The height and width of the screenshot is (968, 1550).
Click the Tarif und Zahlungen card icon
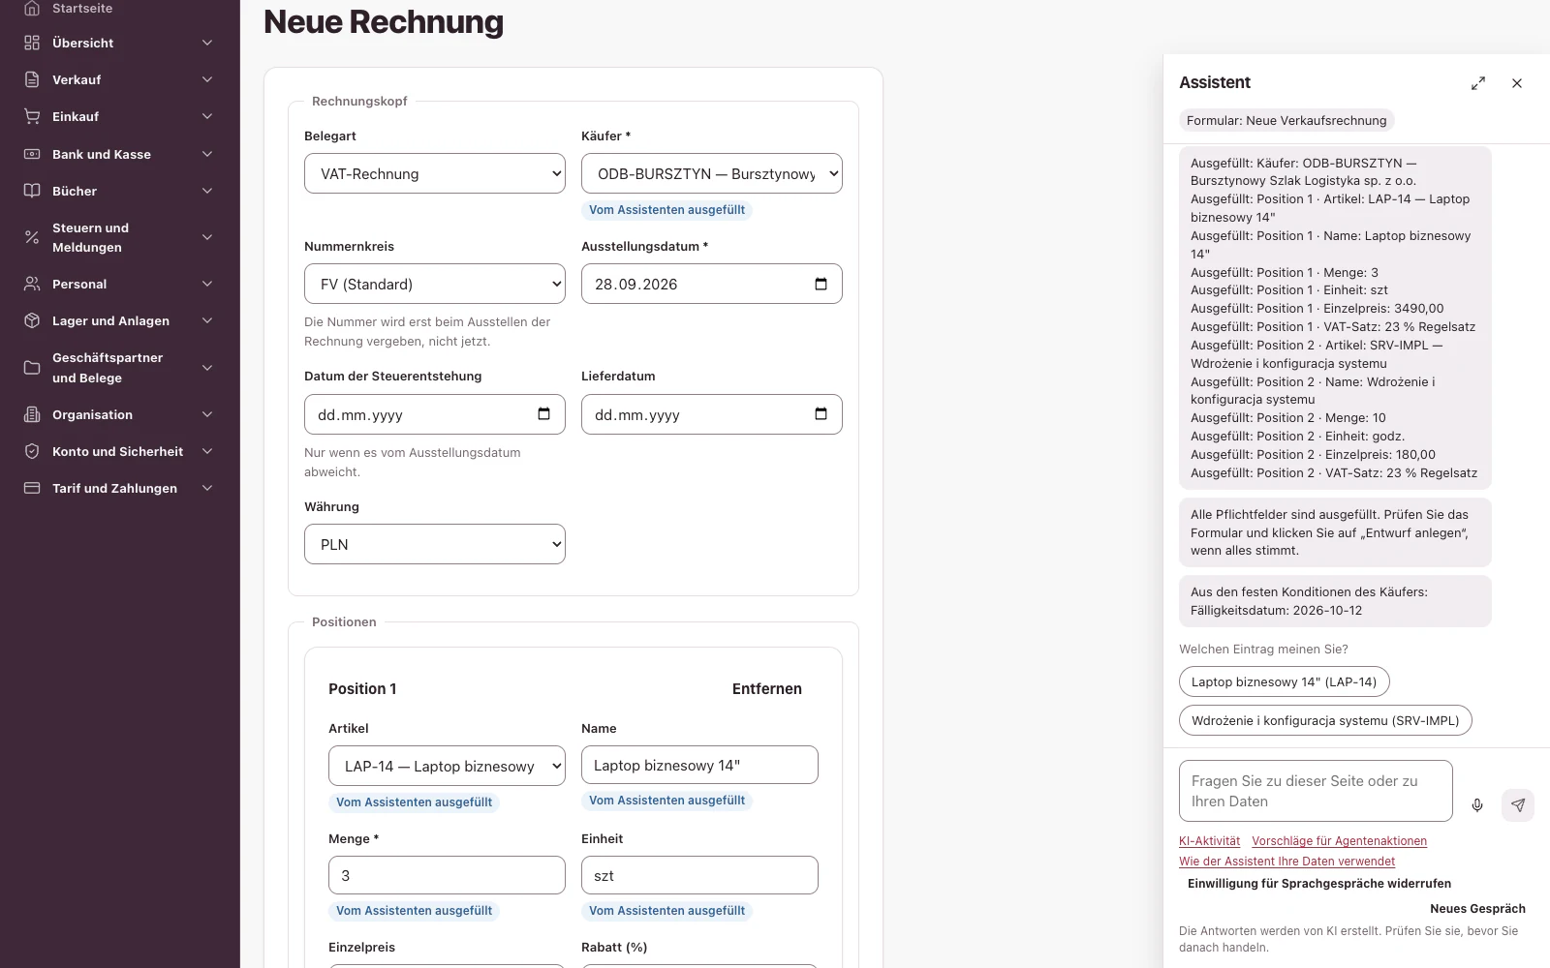32,488
